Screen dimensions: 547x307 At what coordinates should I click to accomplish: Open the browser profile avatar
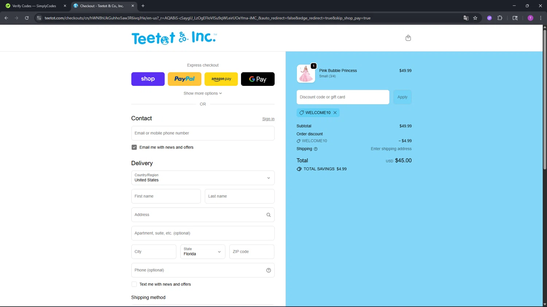530,18
